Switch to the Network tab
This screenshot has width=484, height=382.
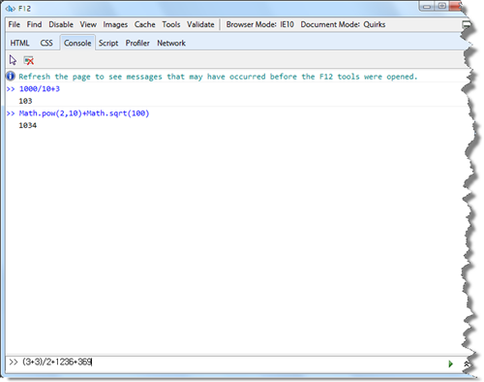tap(171, 43)
